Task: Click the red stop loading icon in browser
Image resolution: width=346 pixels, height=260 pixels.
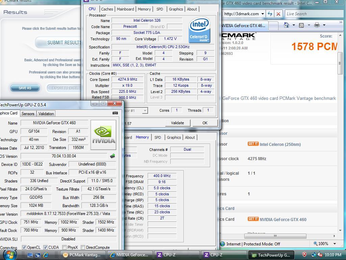Action: coord(278,14)
